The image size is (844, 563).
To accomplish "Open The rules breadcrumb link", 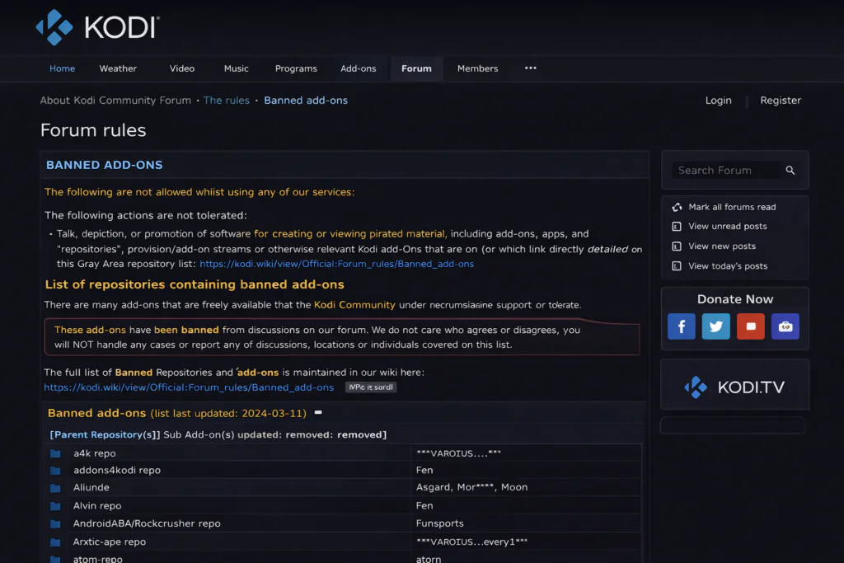I will (x=226, y=100).
